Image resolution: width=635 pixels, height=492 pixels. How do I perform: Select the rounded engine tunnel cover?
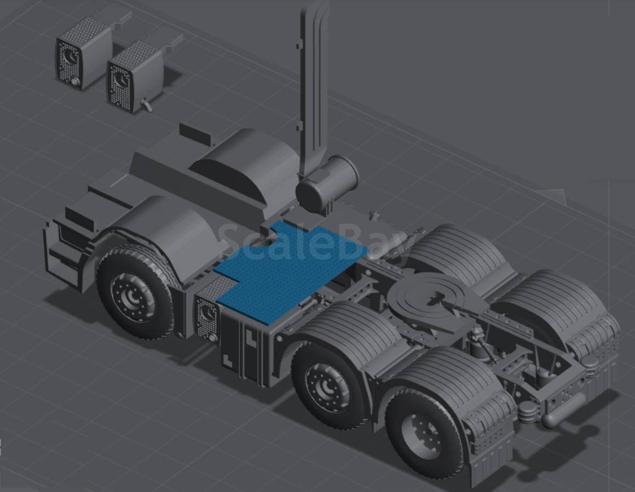pyautogui.click(x=245, y=166)
